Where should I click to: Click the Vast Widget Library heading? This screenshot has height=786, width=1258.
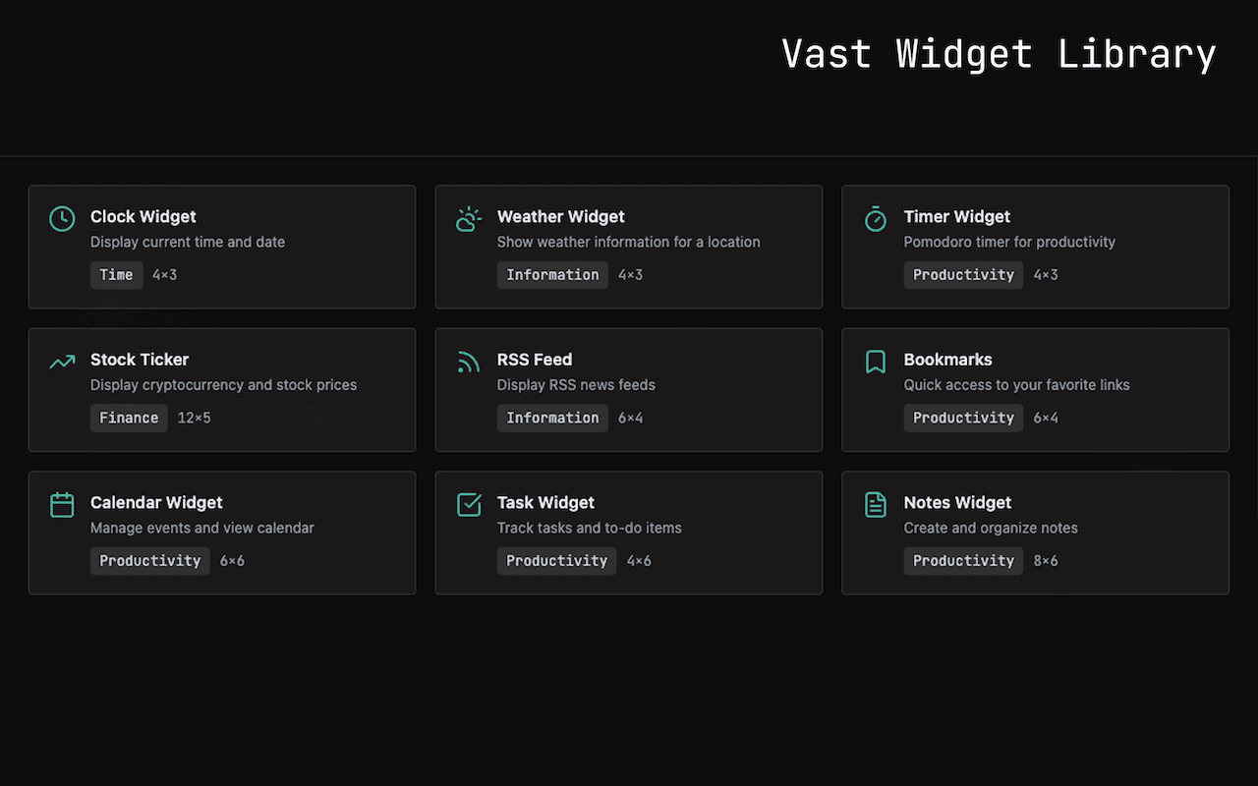pos(999,53)
